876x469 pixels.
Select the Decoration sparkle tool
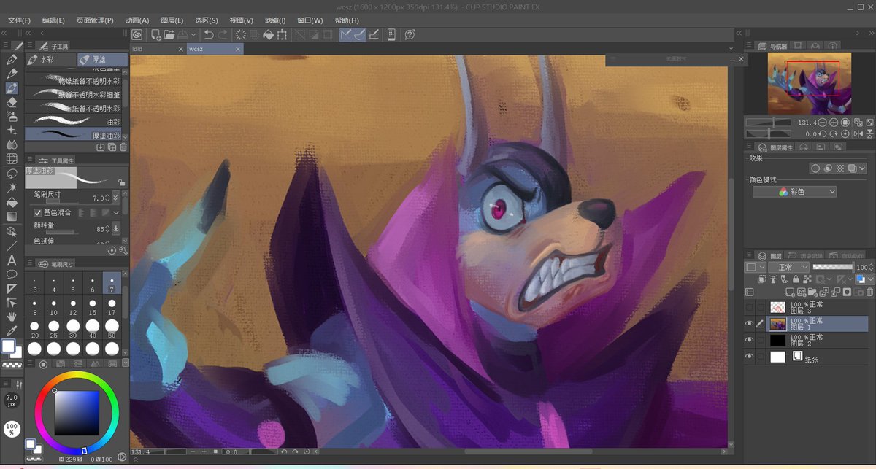(x=12, y=130)
